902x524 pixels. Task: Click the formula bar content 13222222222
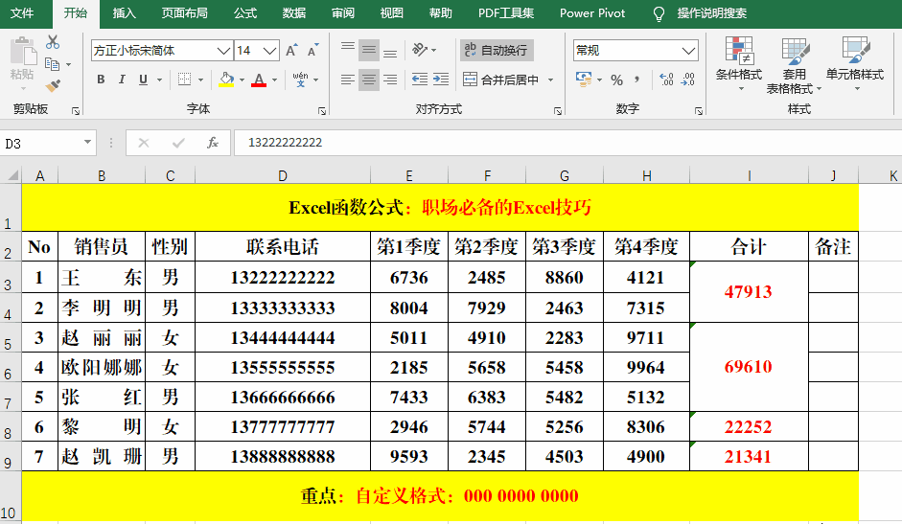(x=285, y=143)
